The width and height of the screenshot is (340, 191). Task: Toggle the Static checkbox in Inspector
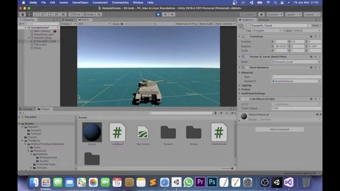click(x=309, y=25)
